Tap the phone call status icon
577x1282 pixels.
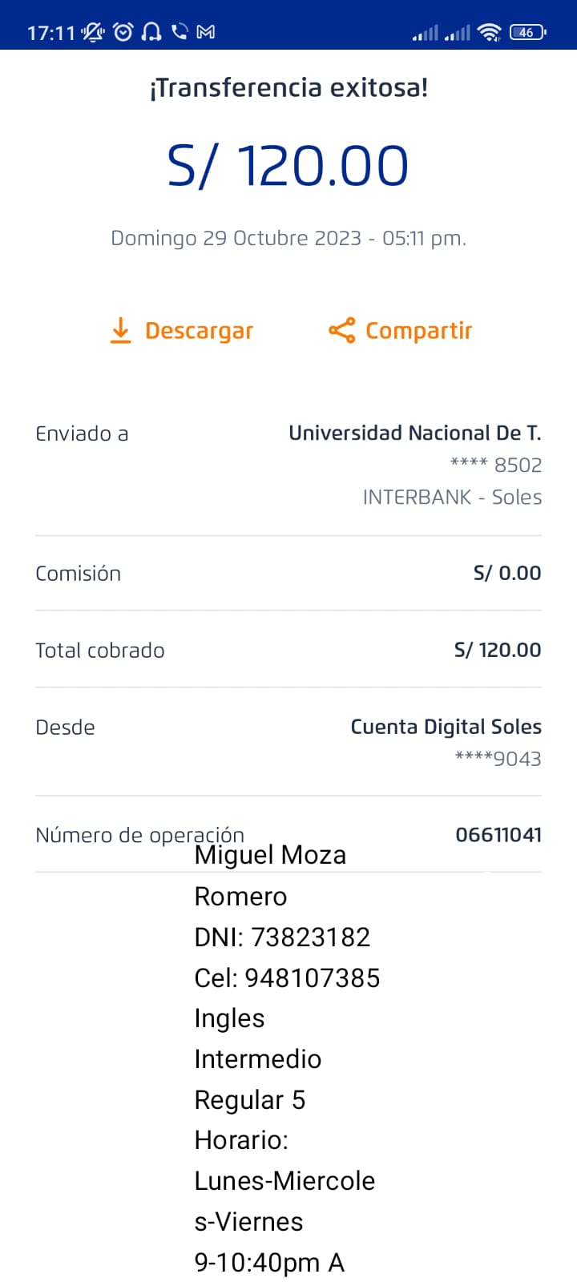180,32
